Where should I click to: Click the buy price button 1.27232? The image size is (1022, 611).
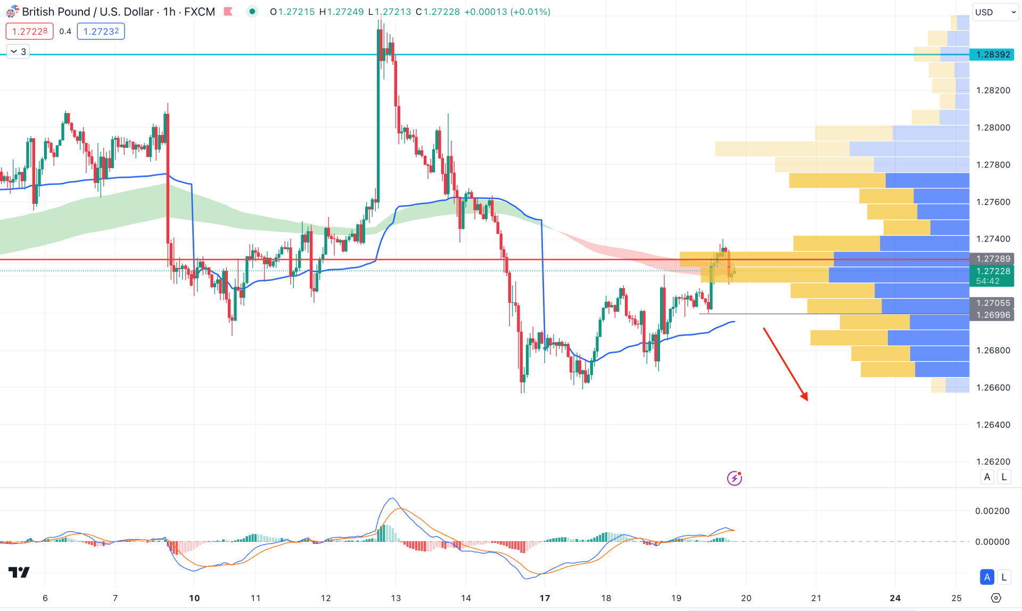point(101,31)
